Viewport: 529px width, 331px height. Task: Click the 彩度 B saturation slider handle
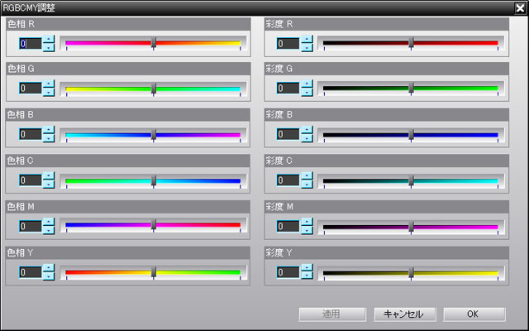pyautogui.click(x=412, y=134)
